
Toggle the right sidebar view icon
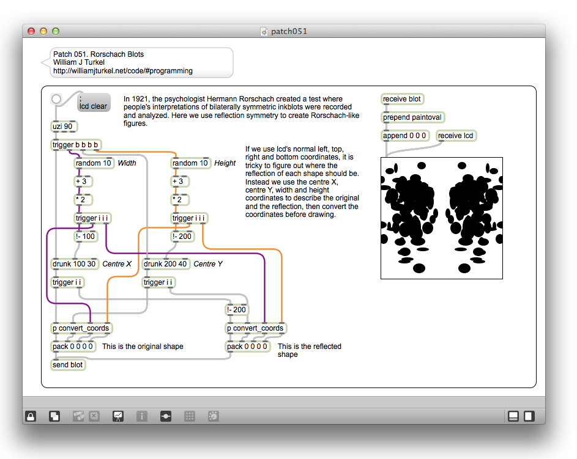point(529,416)
